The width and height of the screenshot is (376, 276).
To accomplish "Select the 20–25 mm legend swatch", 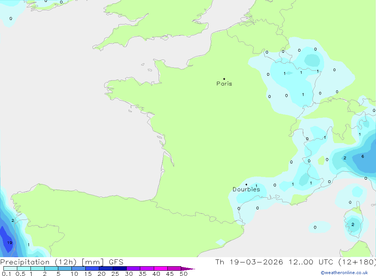I will coord(106,268).
